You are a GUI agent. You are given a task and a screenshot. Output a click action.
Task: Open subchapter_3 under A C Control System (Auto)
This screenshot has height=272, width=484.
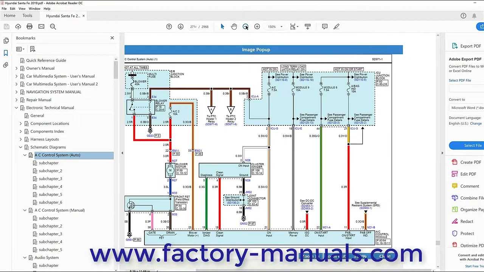tap(50, 179)
